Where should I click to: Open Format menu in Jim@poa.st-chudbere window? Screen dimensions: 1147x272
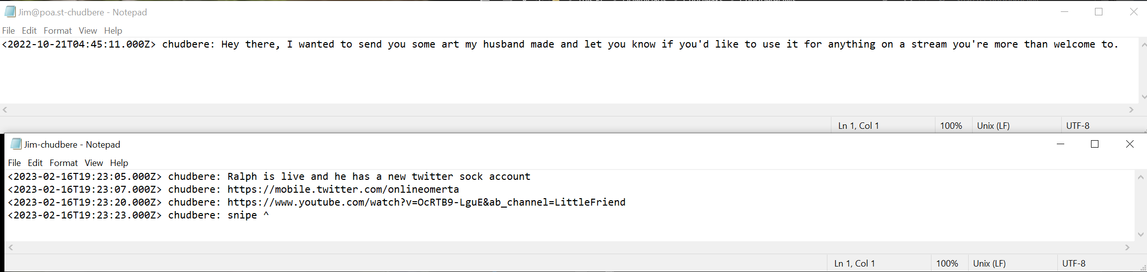[57, 31]
